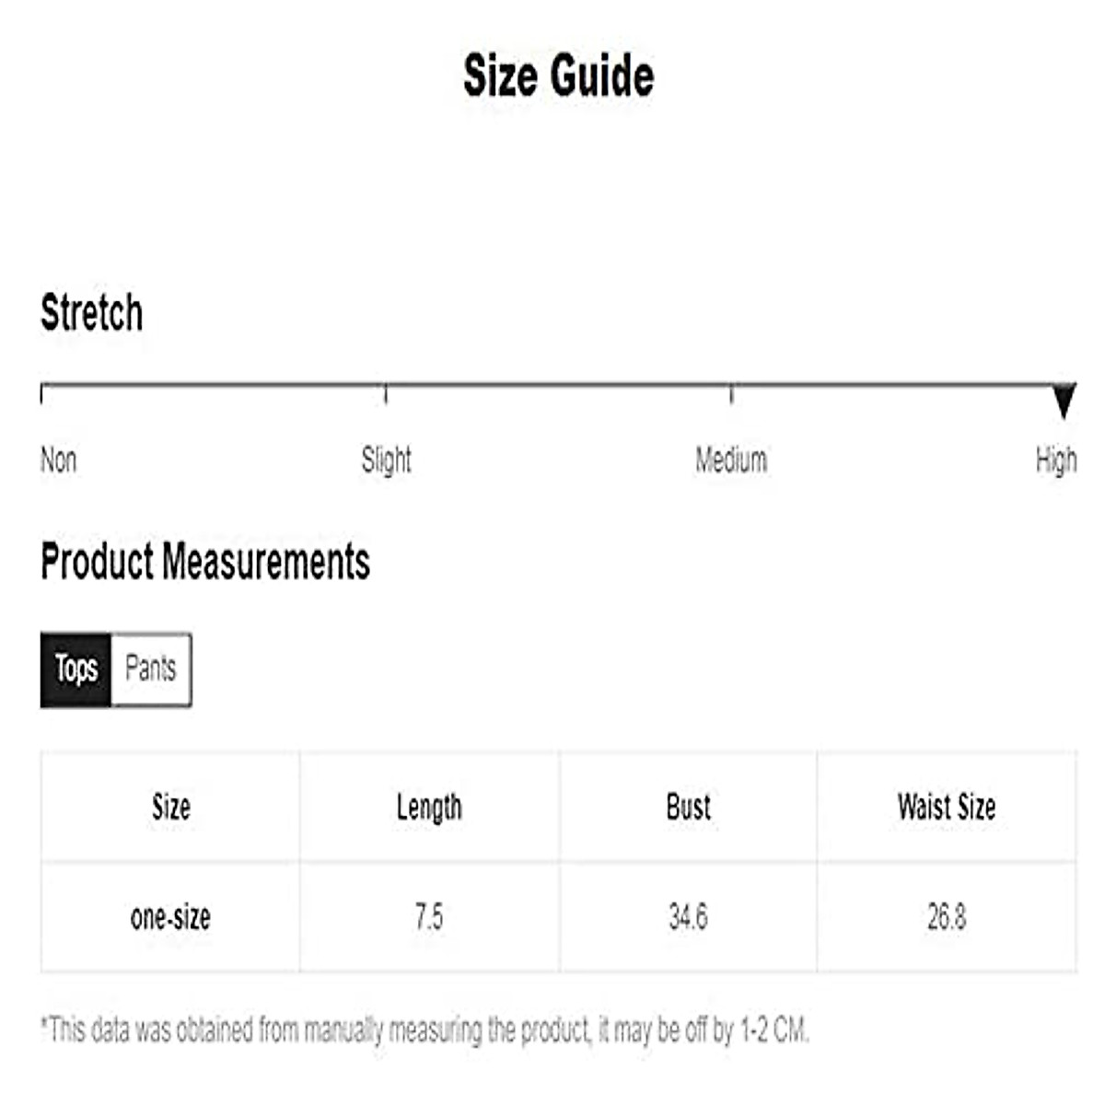
Task: Click the Medium stretch label
Action: (x=731, y=459)
